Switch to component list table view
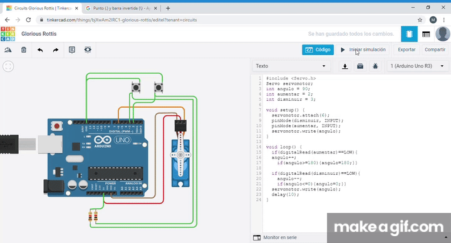The width and height of the screenshot is (451, 243). [x=426, y=34]
